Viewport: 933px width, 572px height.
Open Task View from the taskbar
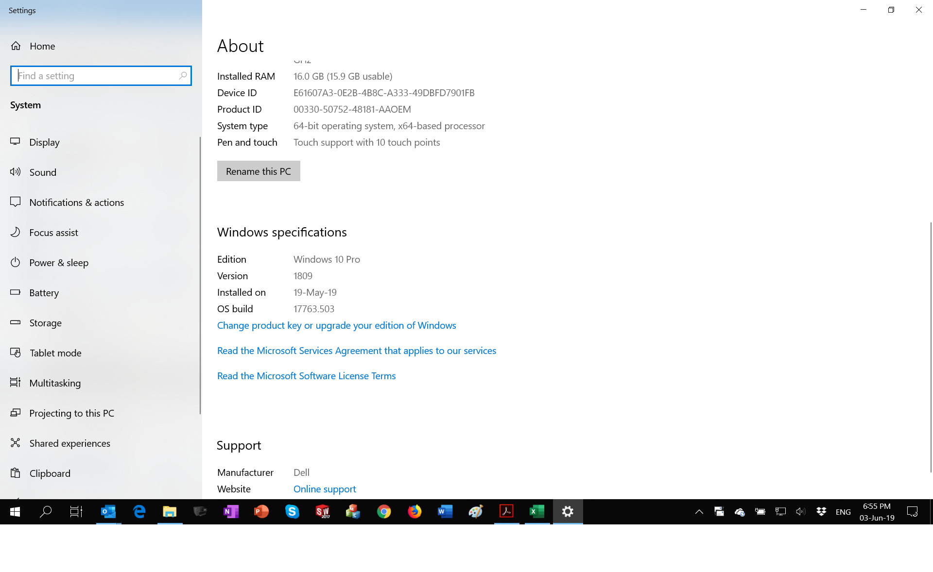(x=76, y=511)
